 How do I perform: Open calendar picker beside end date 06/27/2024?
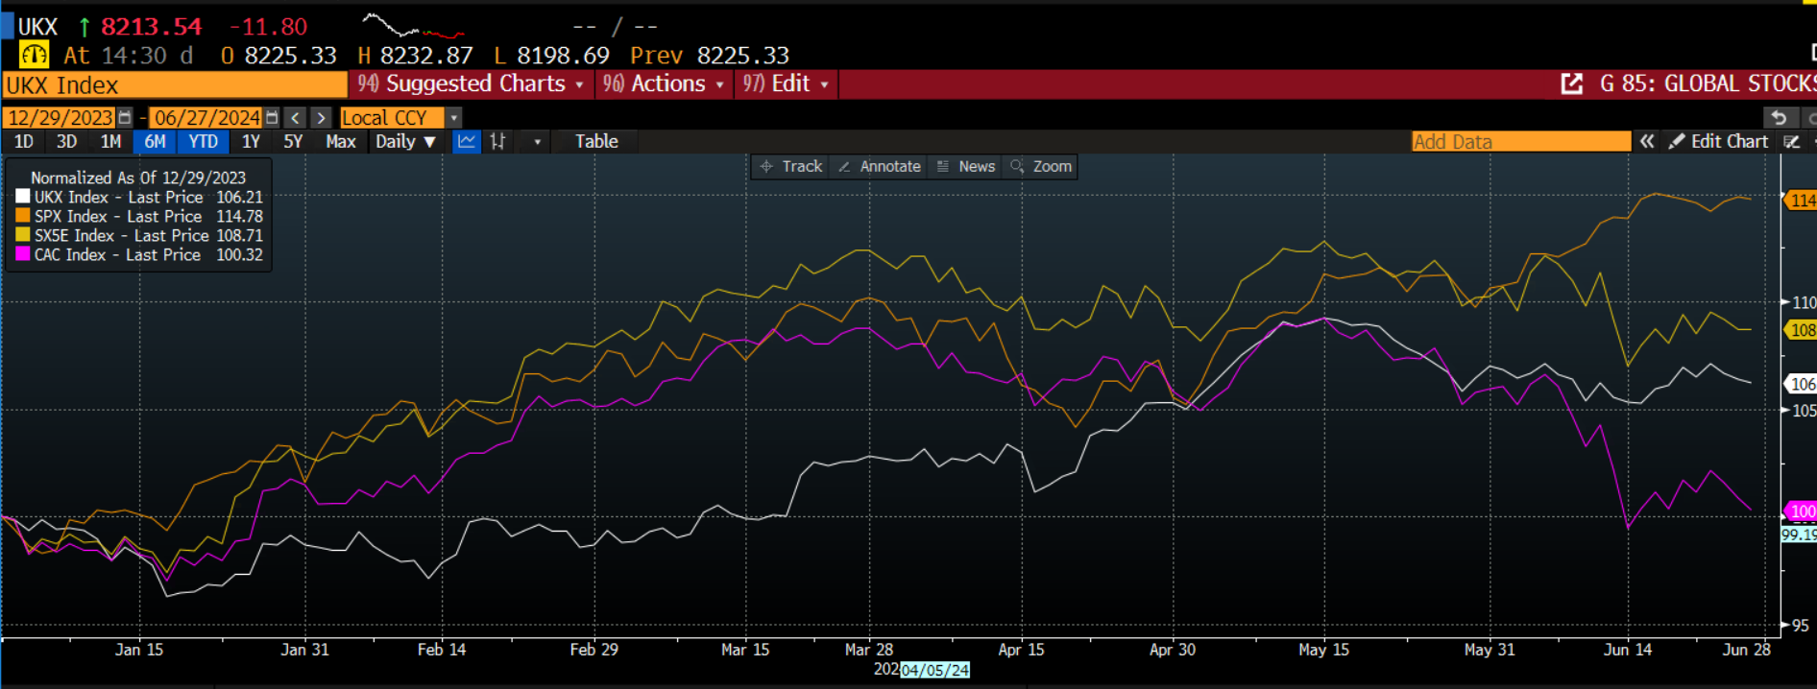click(272, 117)
